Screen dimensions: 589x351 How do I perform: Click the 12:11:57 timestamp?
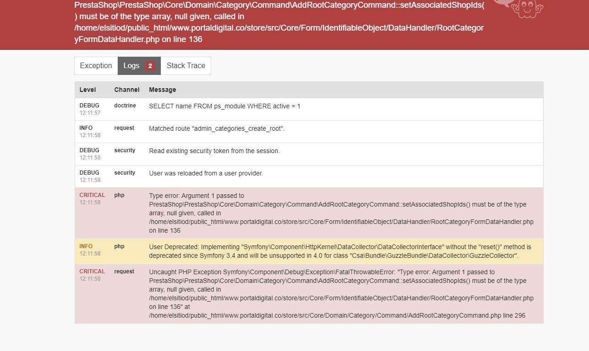pos(90,112)
